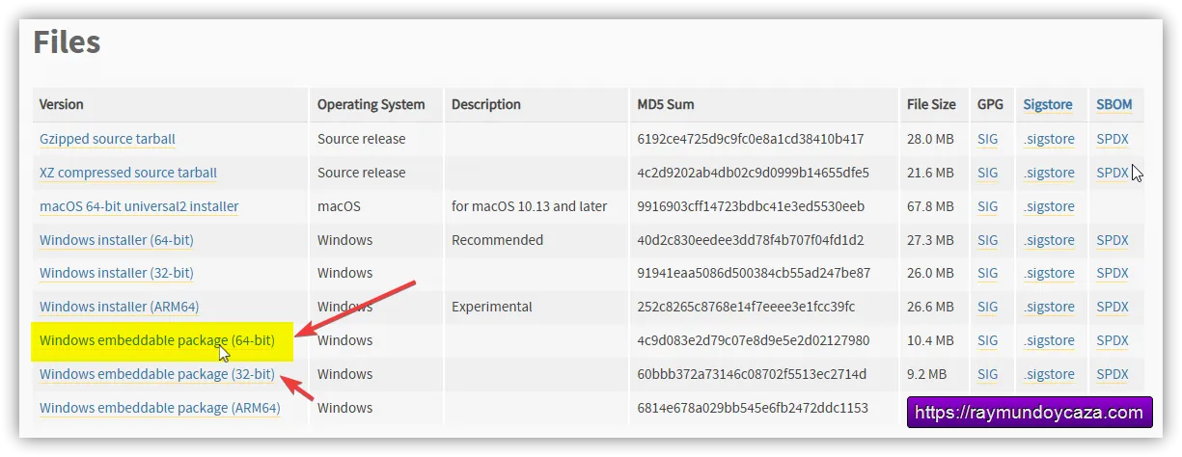Download Windows embeddable package (32-bit)
The image size is (1182, 457).
point(156,374)
